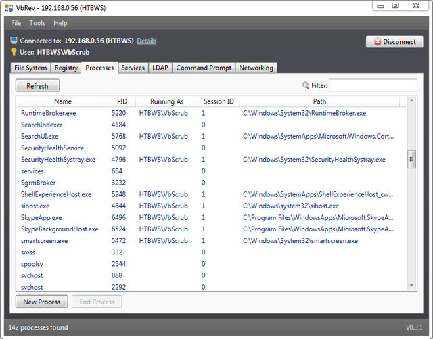Click the magnifier icon next to Filter
The image size is (433, 339).
click(306, 86)
